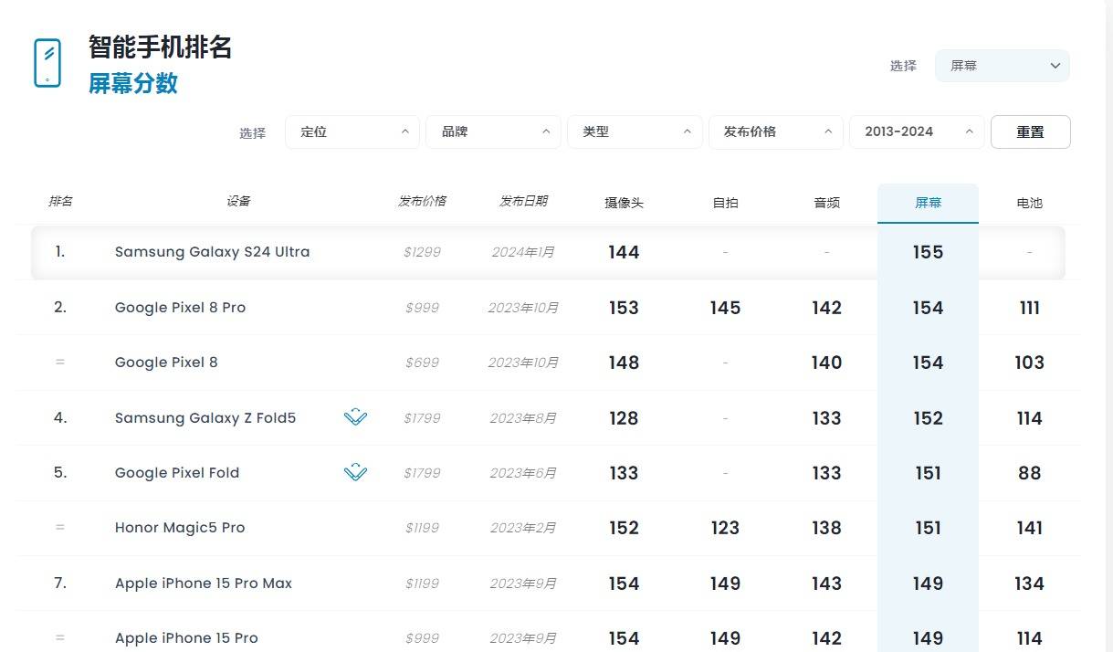This screenshot has width=1113, height=652.
Task: Click the foldable icon next to Samsung Galaxy Z Fold5
Action: click(x=355, y=417)
